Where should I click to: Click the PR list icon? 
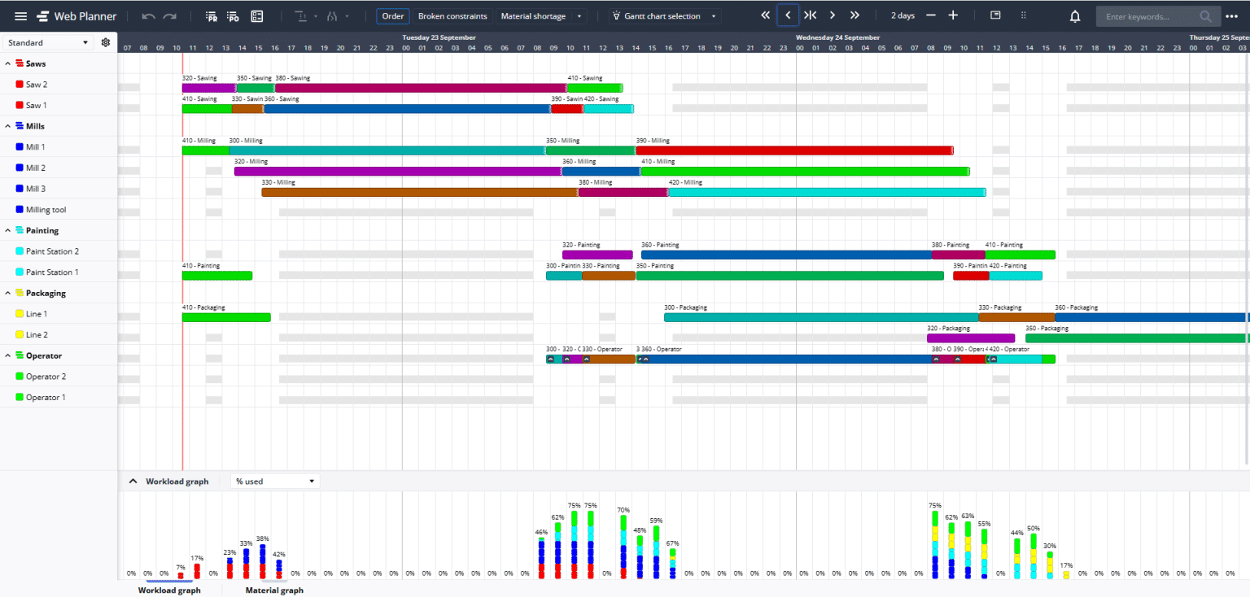click(x=212, y=16)
